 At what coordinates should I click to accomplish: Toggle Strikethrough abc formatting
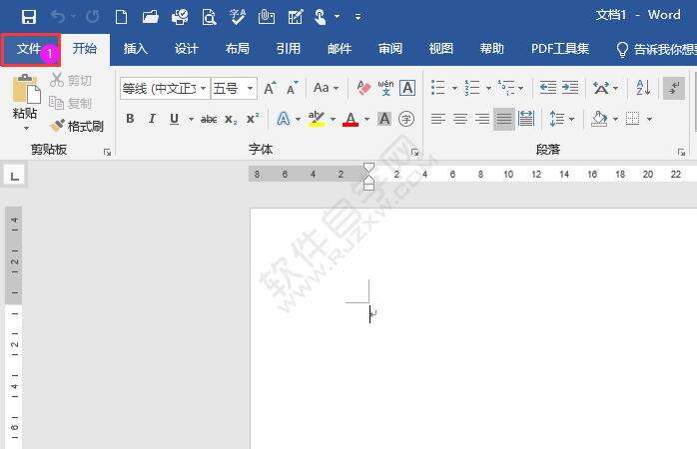point(209,119)
